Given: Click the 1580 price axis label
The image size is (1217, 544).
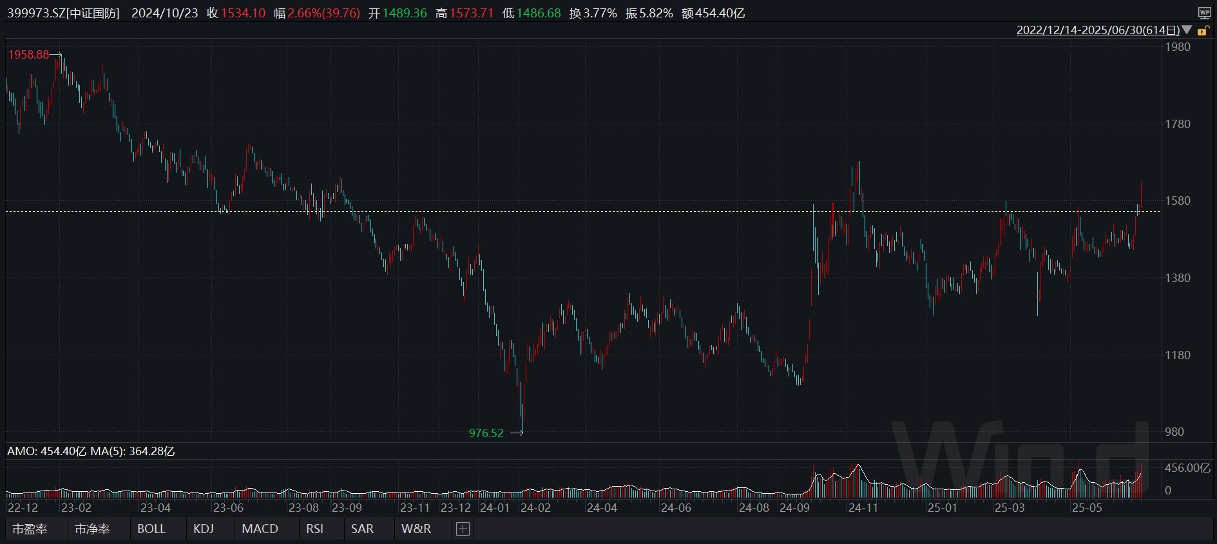Looking at the screenshot, I should tap(1178, 201).
